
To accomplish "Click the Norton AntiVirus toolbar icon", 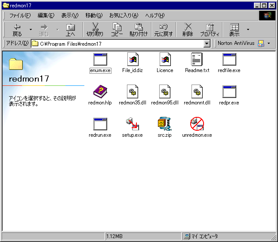I will 261,44.
